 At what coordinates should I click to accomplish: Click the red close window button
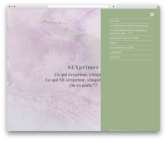(10, 7)
